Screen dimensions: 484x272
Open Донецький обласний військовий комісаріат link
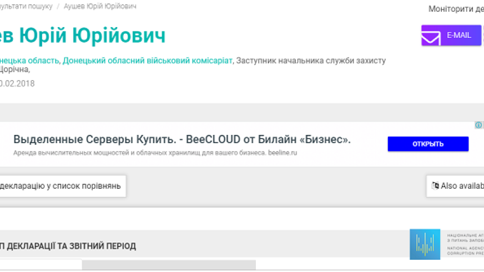[x=147, y=61]
